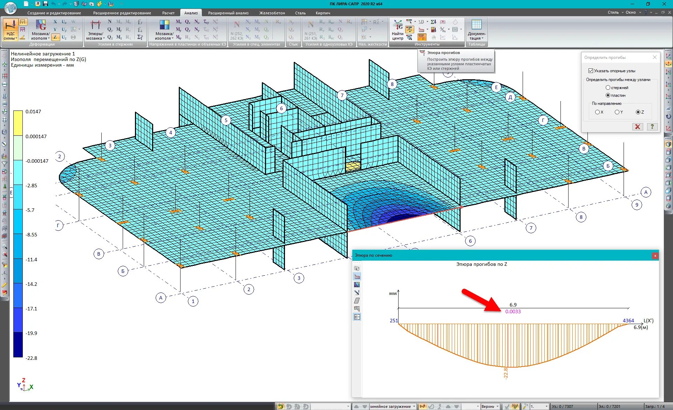Close the Определить прогибы dialog
The image size is (673, 410).
(x=654, y=57)
